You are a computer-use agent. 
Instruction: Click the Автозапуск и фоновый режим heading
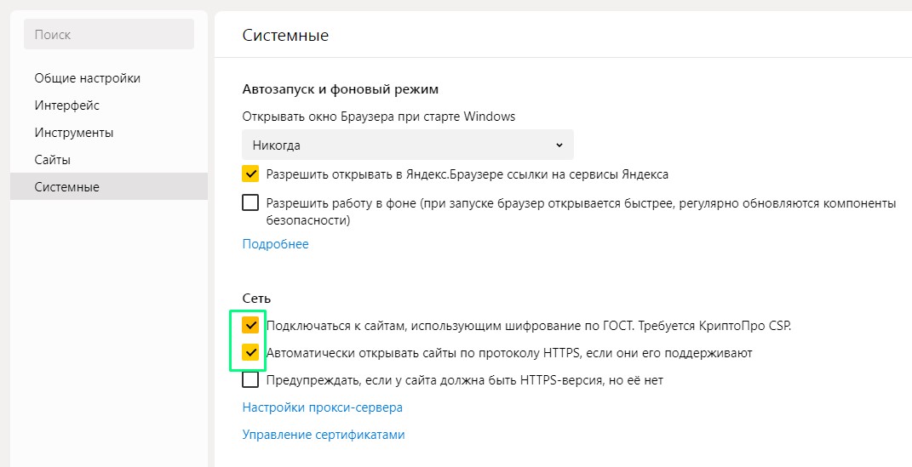(341, 89)
